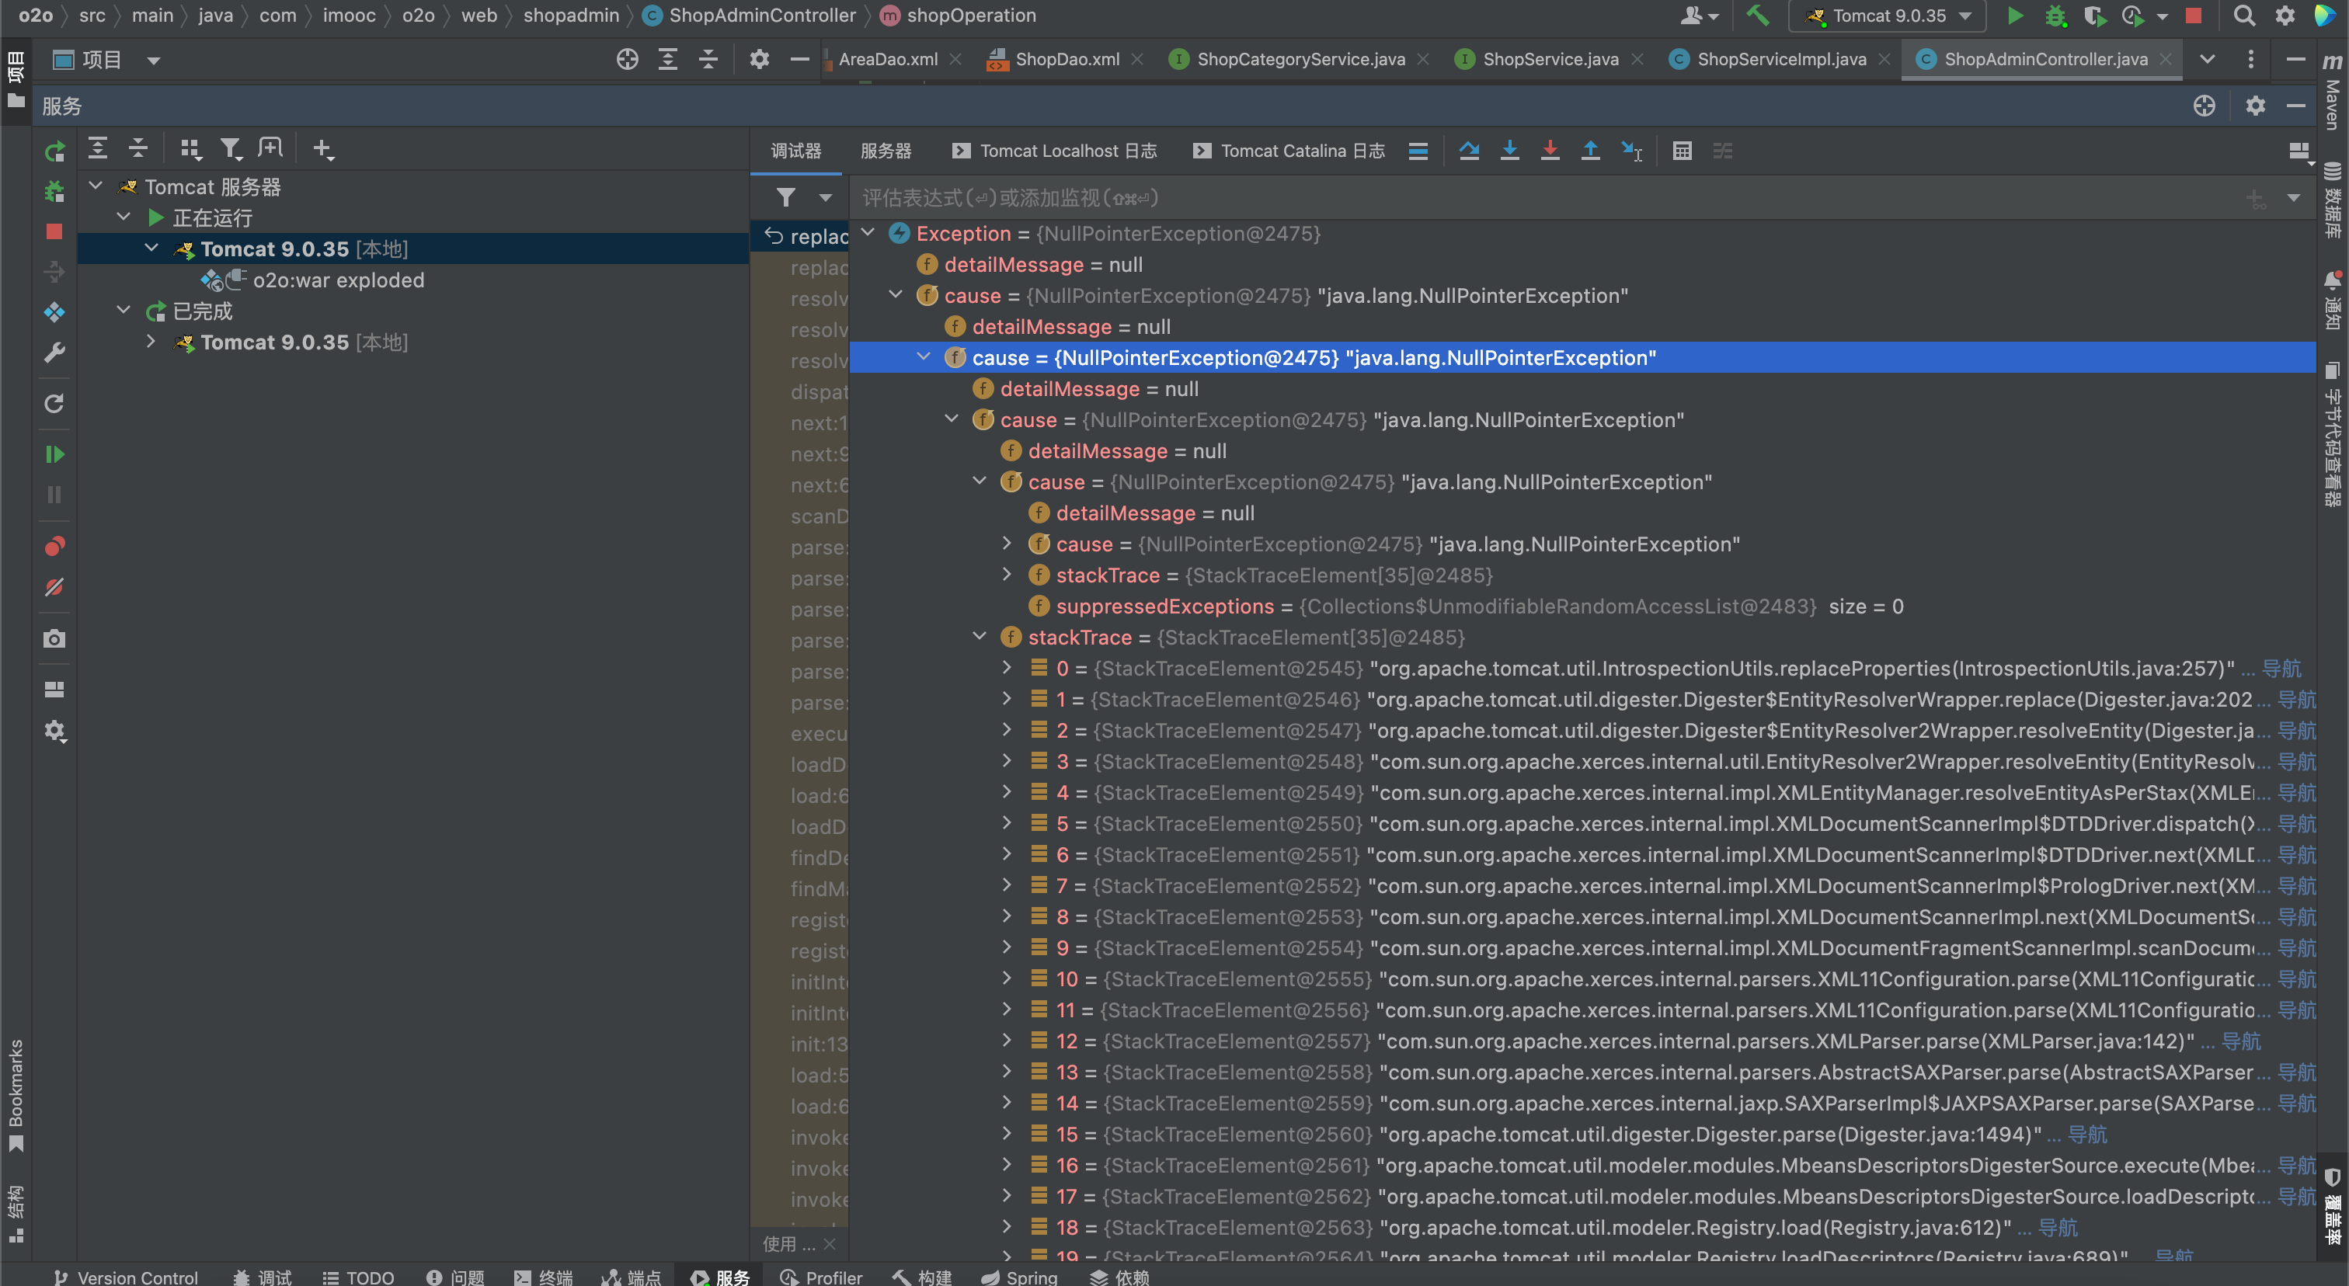Open the project panel options gear

[759, 59]
